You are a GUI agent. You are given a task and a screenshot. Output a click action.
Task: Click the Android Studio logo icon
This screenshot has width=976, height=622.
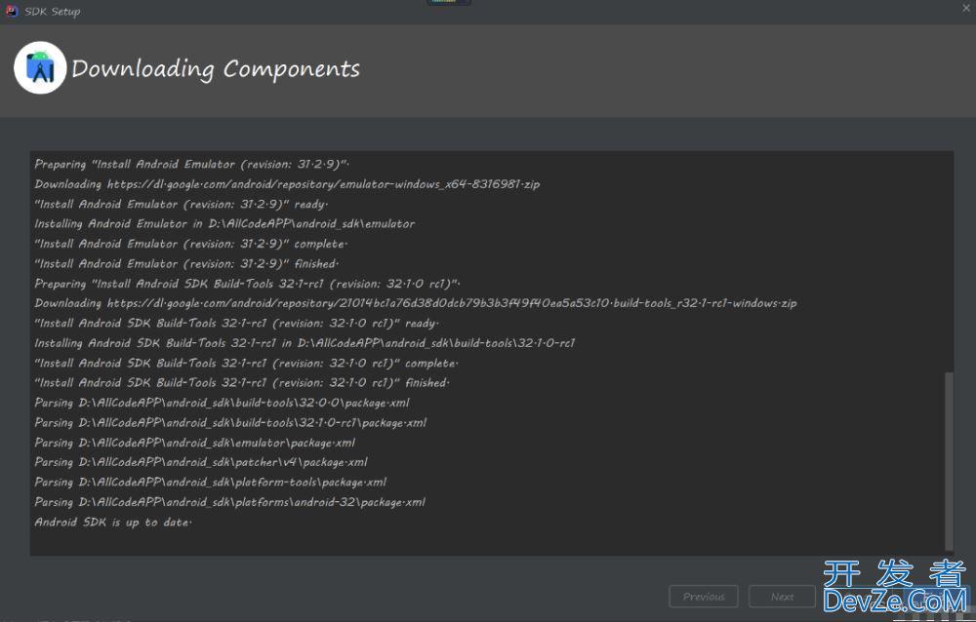tap(40, 68)
